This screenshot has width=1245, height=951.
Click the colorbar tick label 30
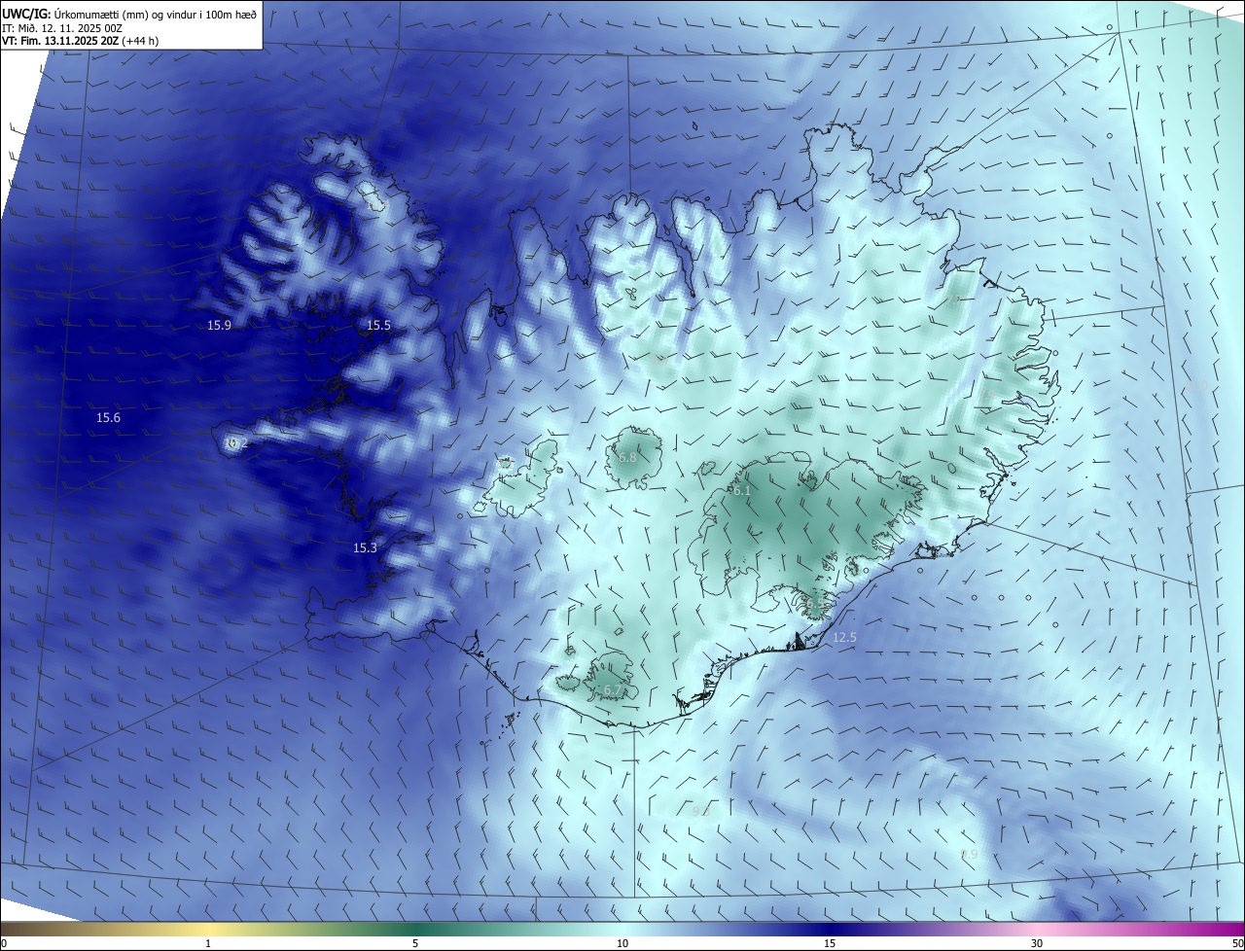[x=1037, y=943]
